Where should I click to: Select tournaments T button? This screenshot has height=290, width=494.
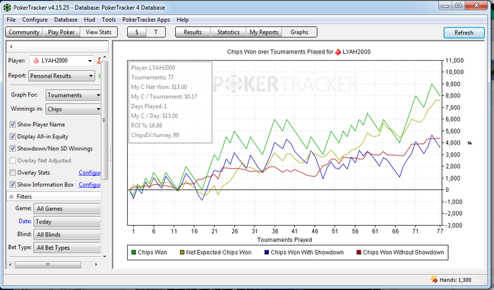[156, 32]
